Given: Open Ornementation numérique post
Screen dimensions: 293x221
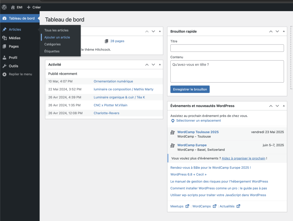Looking at the screenshot, I should 113,81.
